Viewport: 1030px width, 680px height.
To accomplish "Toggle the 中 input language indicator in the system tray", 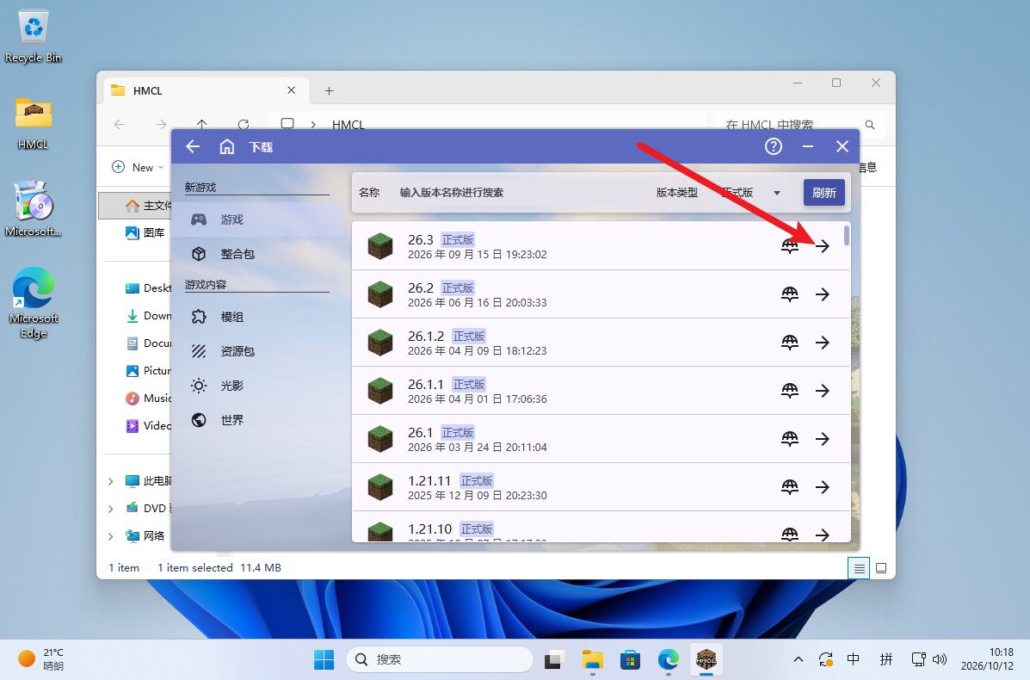I will [854, 659].
